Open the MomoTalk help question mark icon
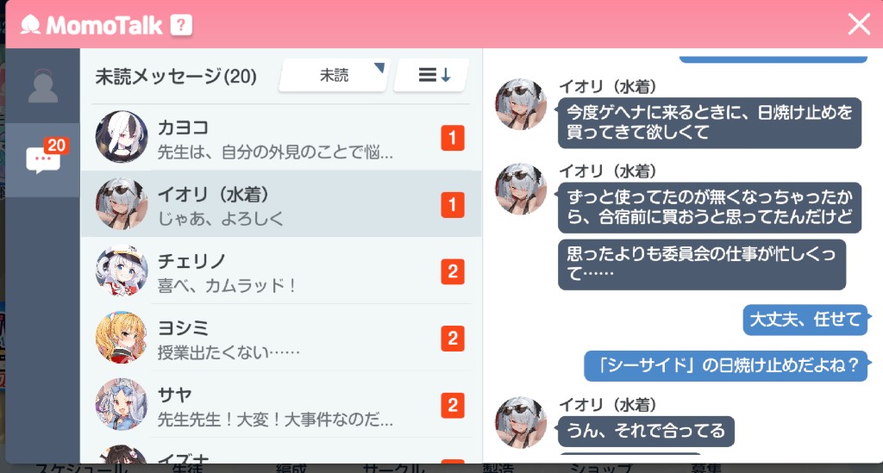 click(181, 25)
